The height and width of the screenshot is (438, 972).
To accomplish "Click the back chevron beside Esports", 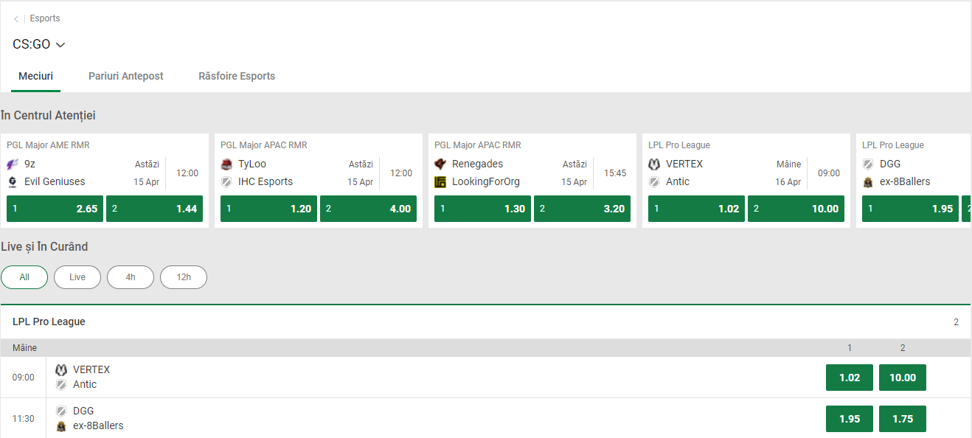I will pyautogui.click(x=16, y=19).
